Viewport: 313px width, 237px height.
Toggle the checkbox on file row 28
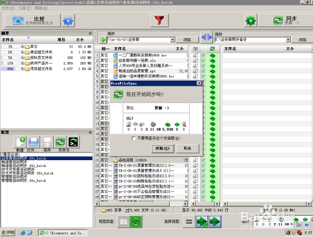pyautogui.click(x=203, y=197)
